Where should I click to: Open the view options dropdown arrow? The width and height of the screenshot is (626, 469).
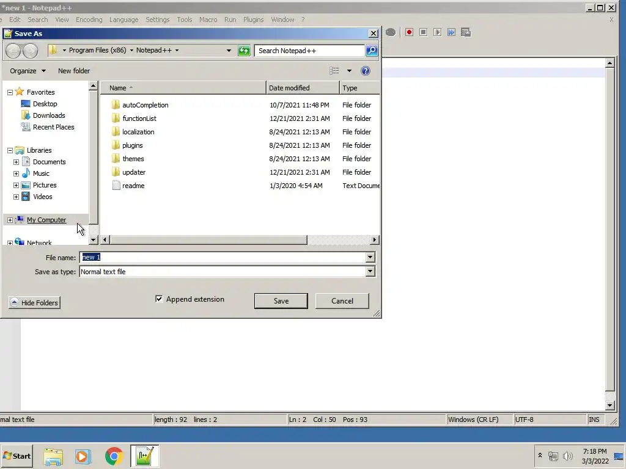349,71
